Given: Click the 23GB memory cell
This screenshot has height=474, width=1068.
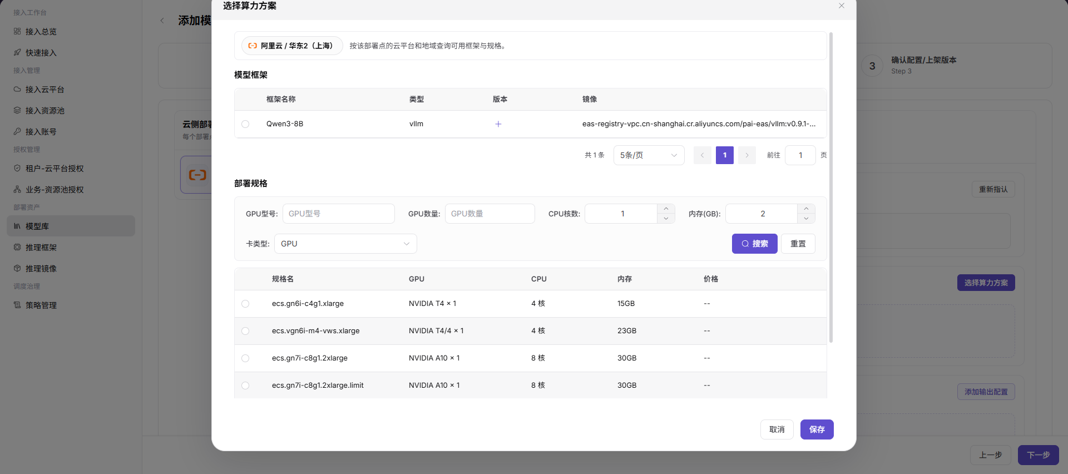Looking at the screenshot, I should 627,331.
